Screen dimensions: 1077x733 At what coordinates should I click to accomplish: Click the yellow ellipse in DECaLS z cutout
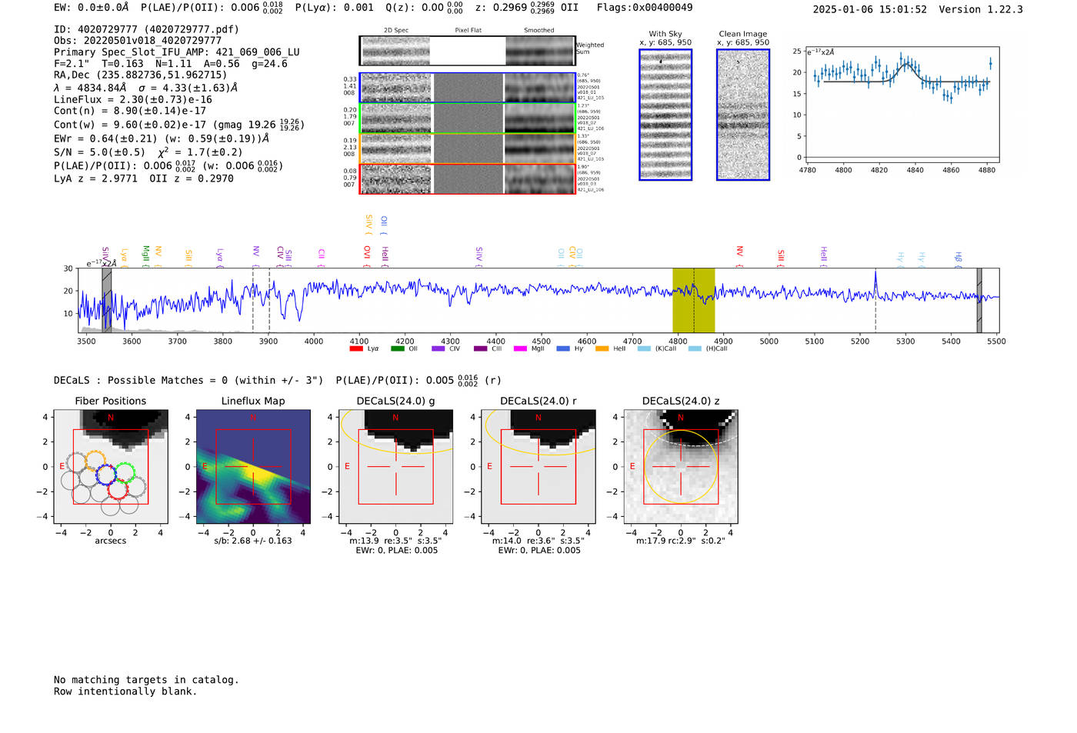[681, 468]
